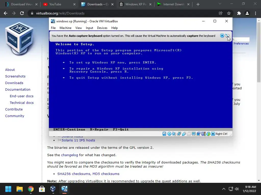
Task: Open a new browser tab
Action: pyautogui.click(x=198, y=4)
